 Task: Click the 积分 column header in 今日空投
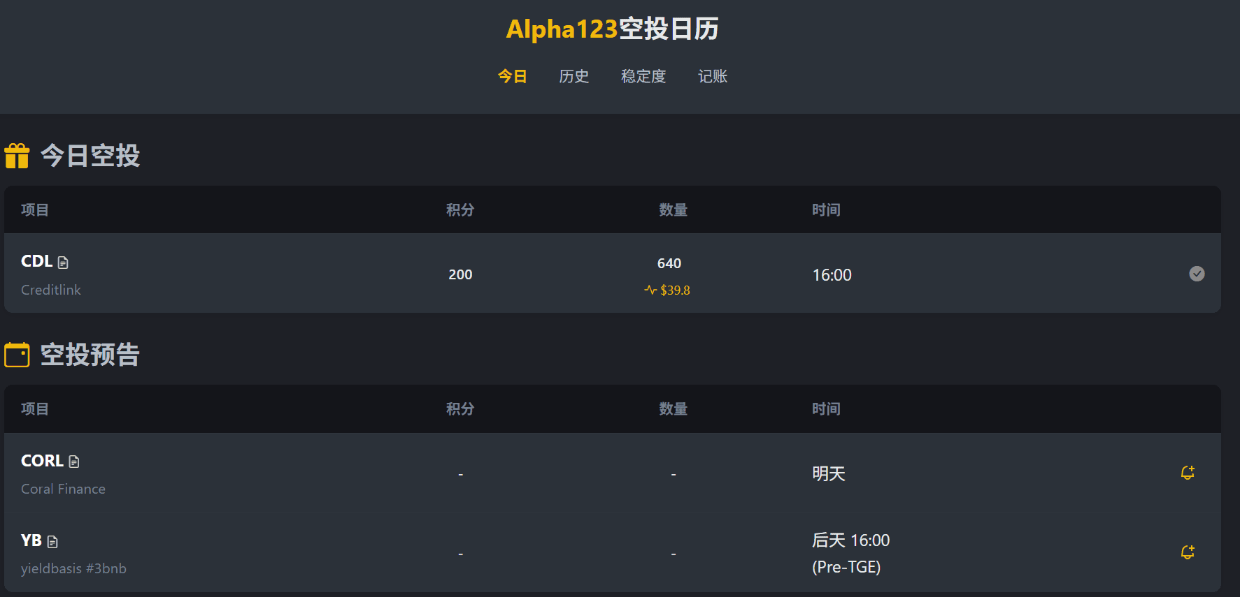460,209
